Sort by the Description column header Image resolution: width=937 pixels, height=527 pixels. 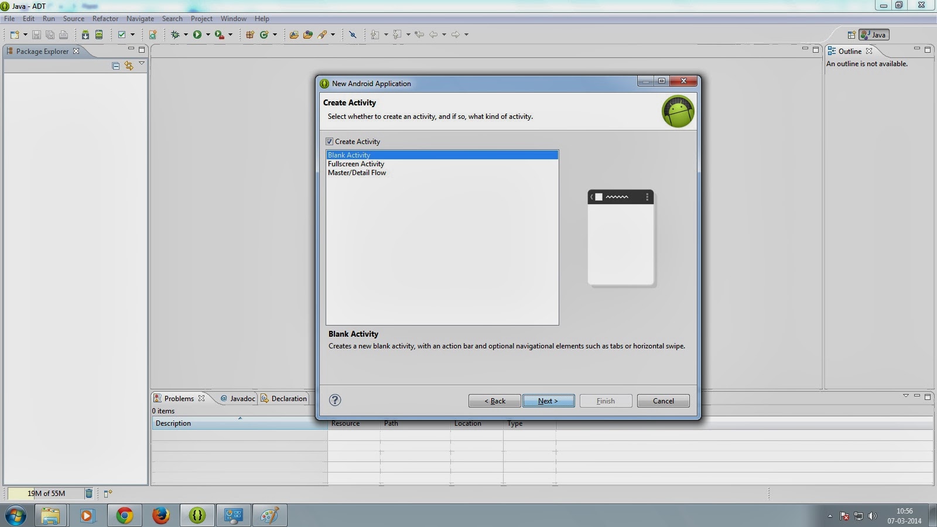click(x=240, y=423)
